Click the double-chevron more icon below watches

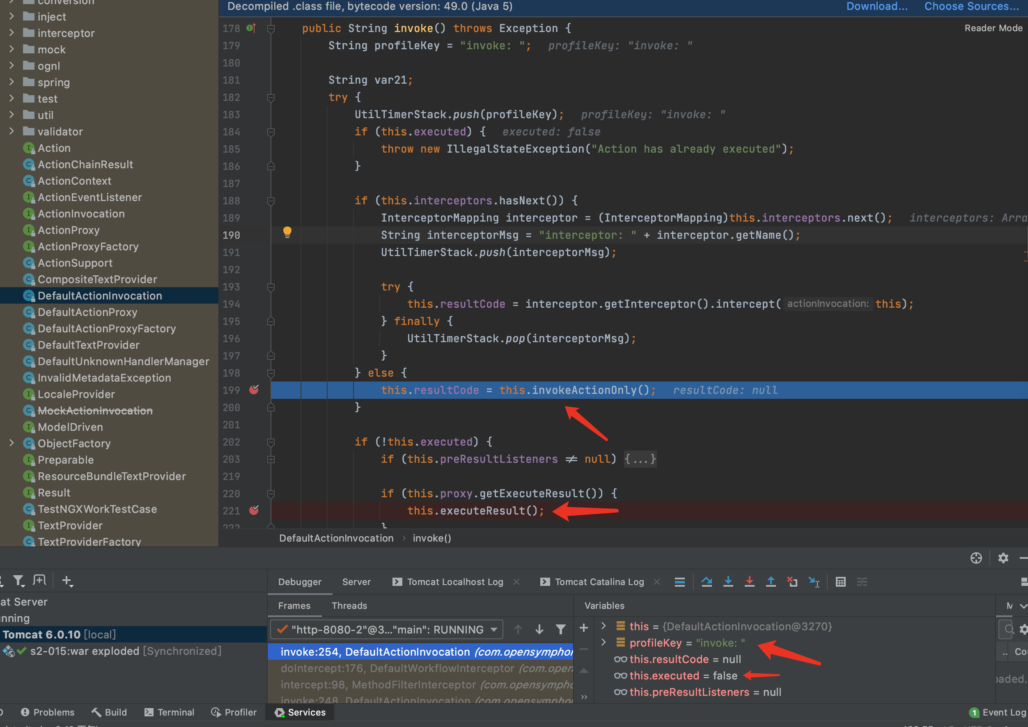click(584, 697)
